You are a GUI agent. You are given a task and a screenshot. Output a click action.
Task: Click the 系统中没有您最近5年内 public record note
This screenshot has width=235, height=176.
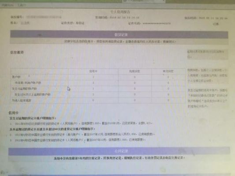point(119,158)
